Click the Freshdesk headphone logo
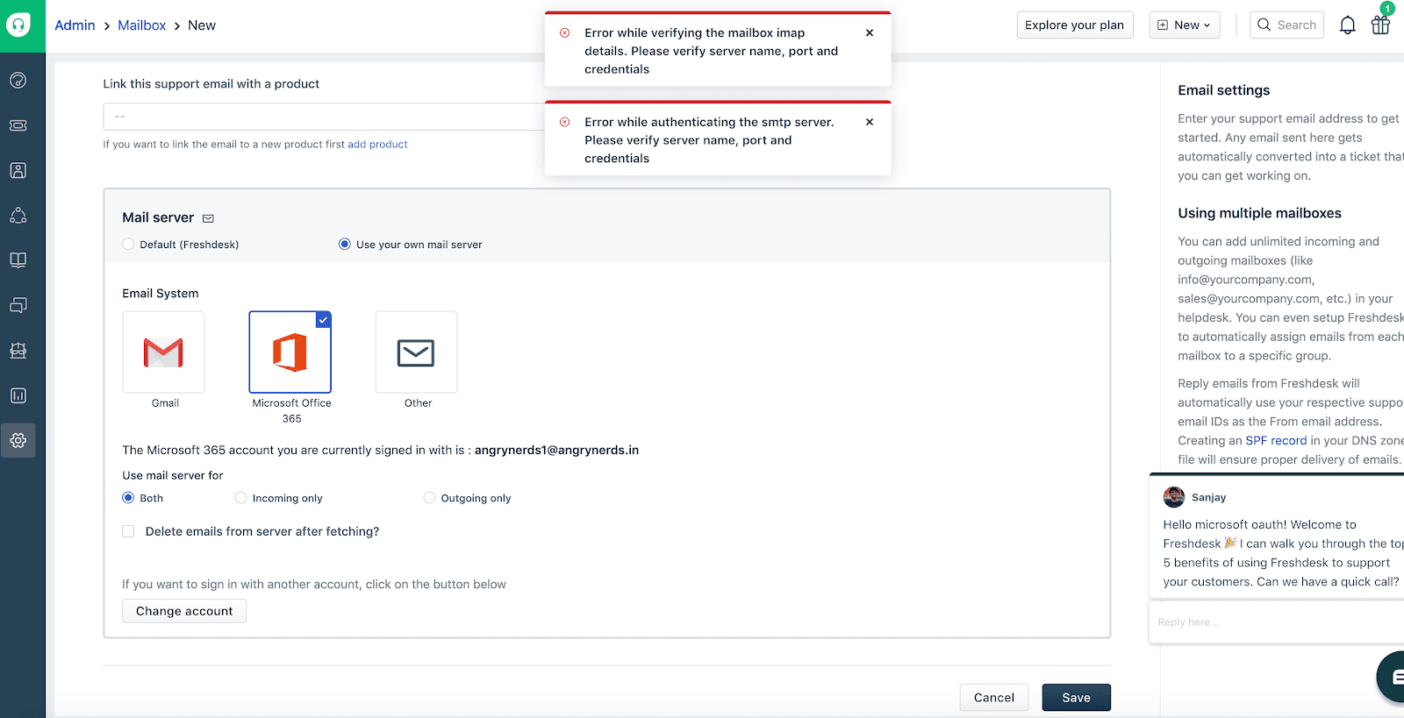The image size is (1404, 718). tap(18, 25)
